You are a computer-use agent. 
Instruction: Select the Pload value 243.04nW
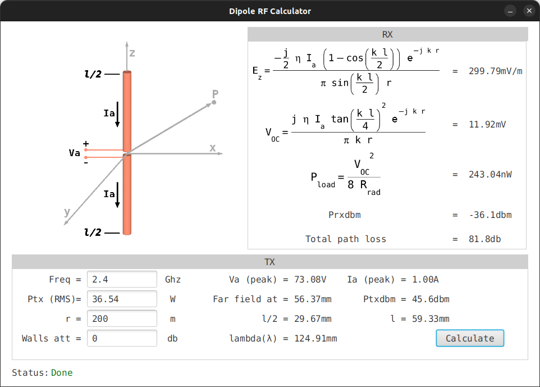click(490, 174)
